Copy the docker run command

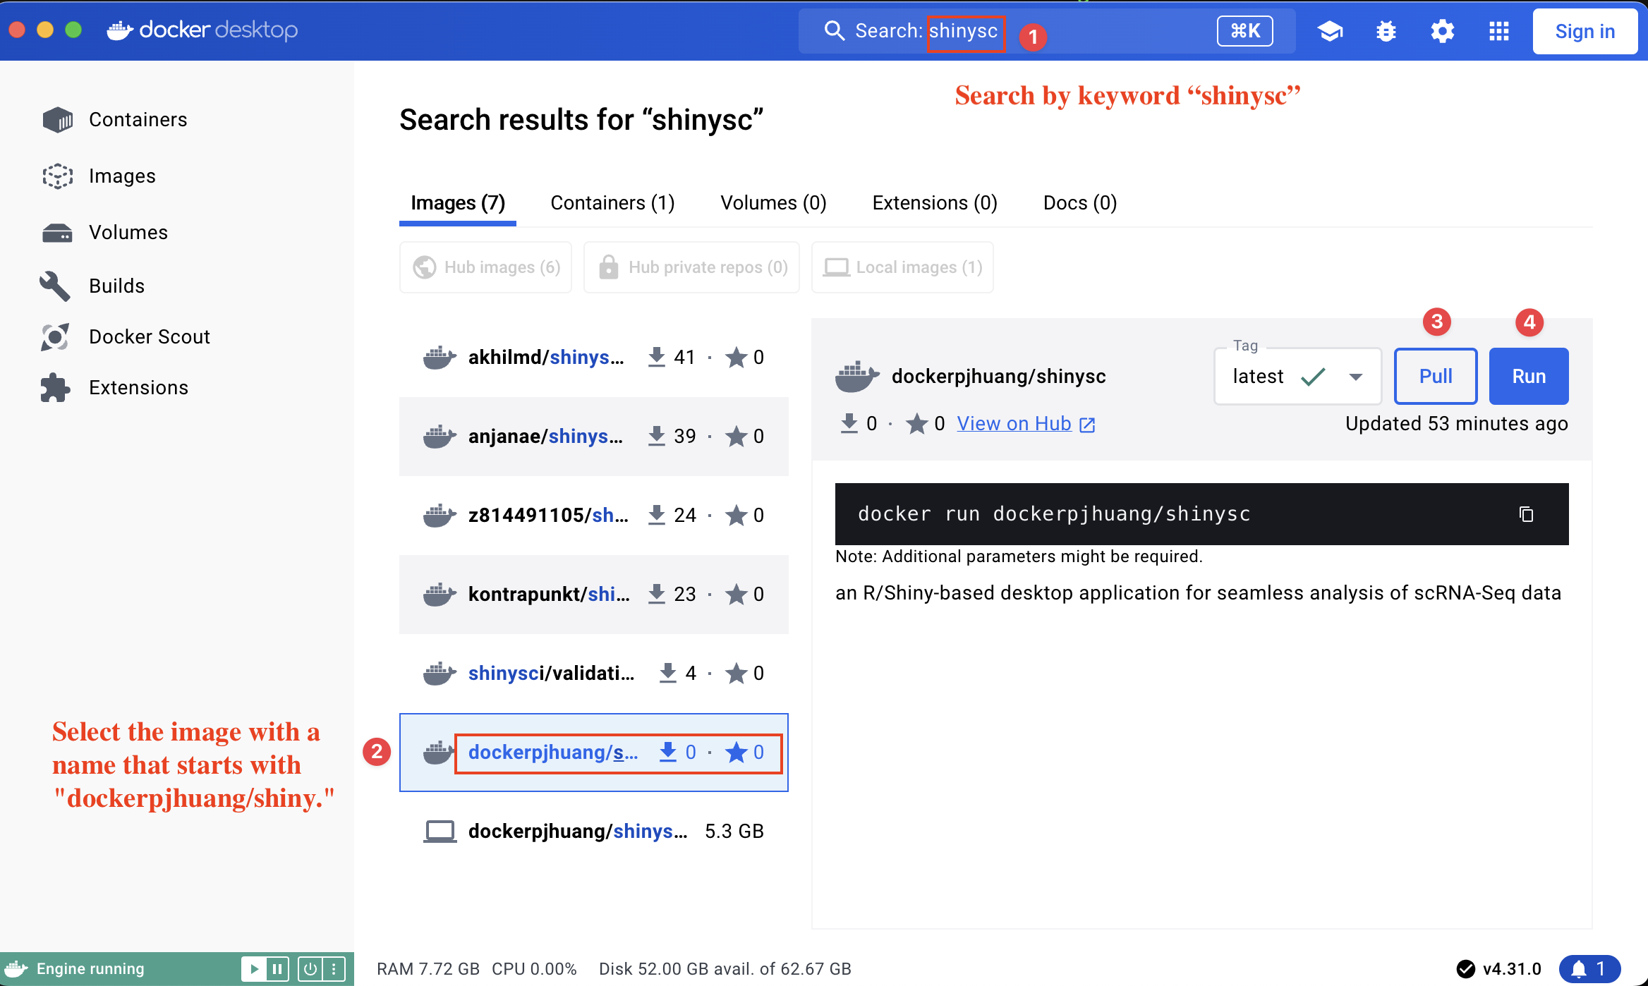(x=1526, y=514)
